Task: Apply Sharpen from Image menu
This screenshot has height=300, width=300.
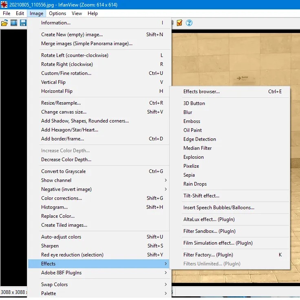Action: coord(99,246)
